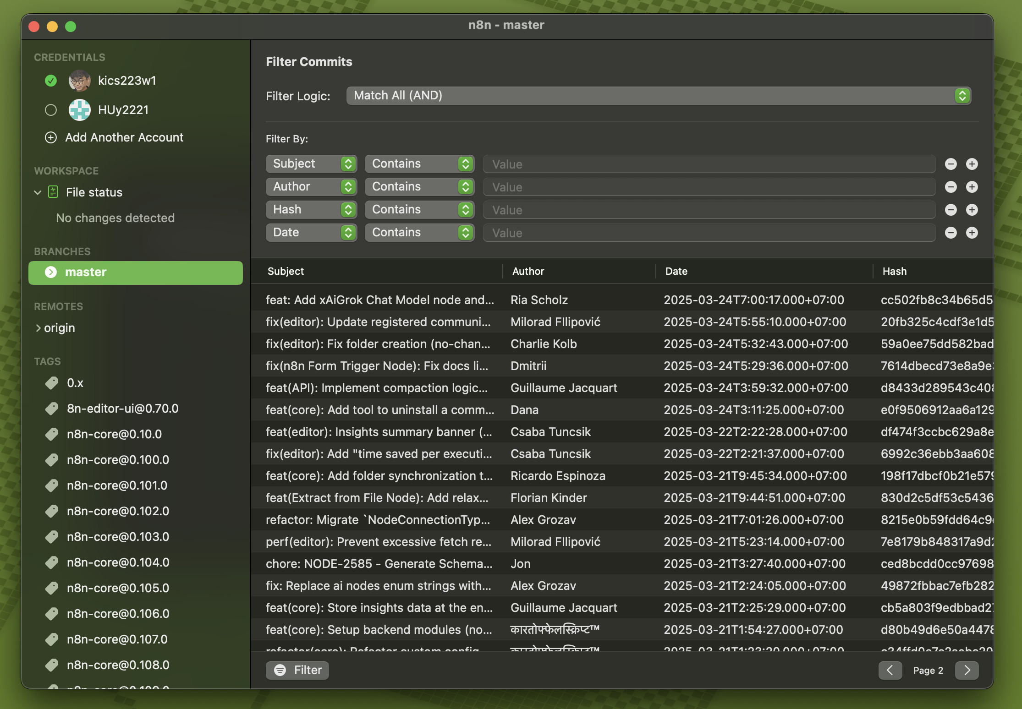
Task: Click the Hash column header
Action: click(x=895, y=271)
